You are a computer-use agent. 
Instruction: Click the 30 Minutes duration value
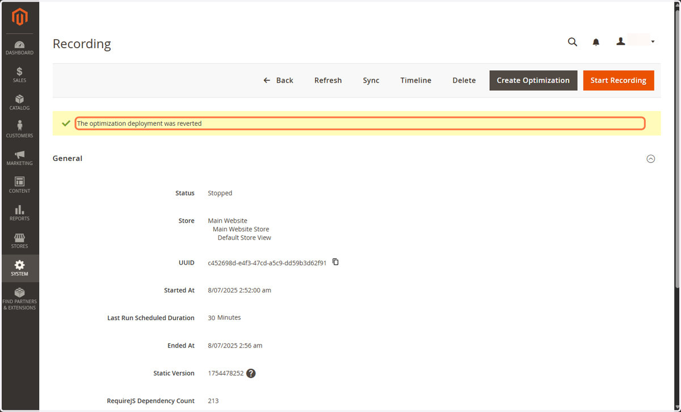click(x=225, y=318)
